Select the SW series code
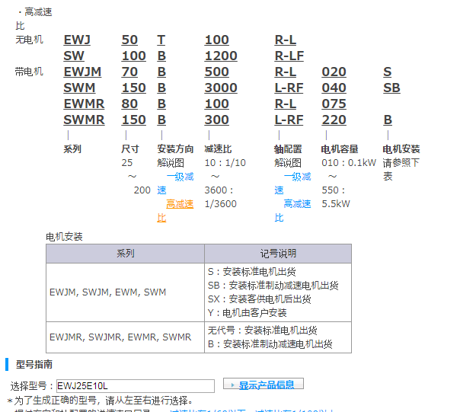 (x=74, y=56)
